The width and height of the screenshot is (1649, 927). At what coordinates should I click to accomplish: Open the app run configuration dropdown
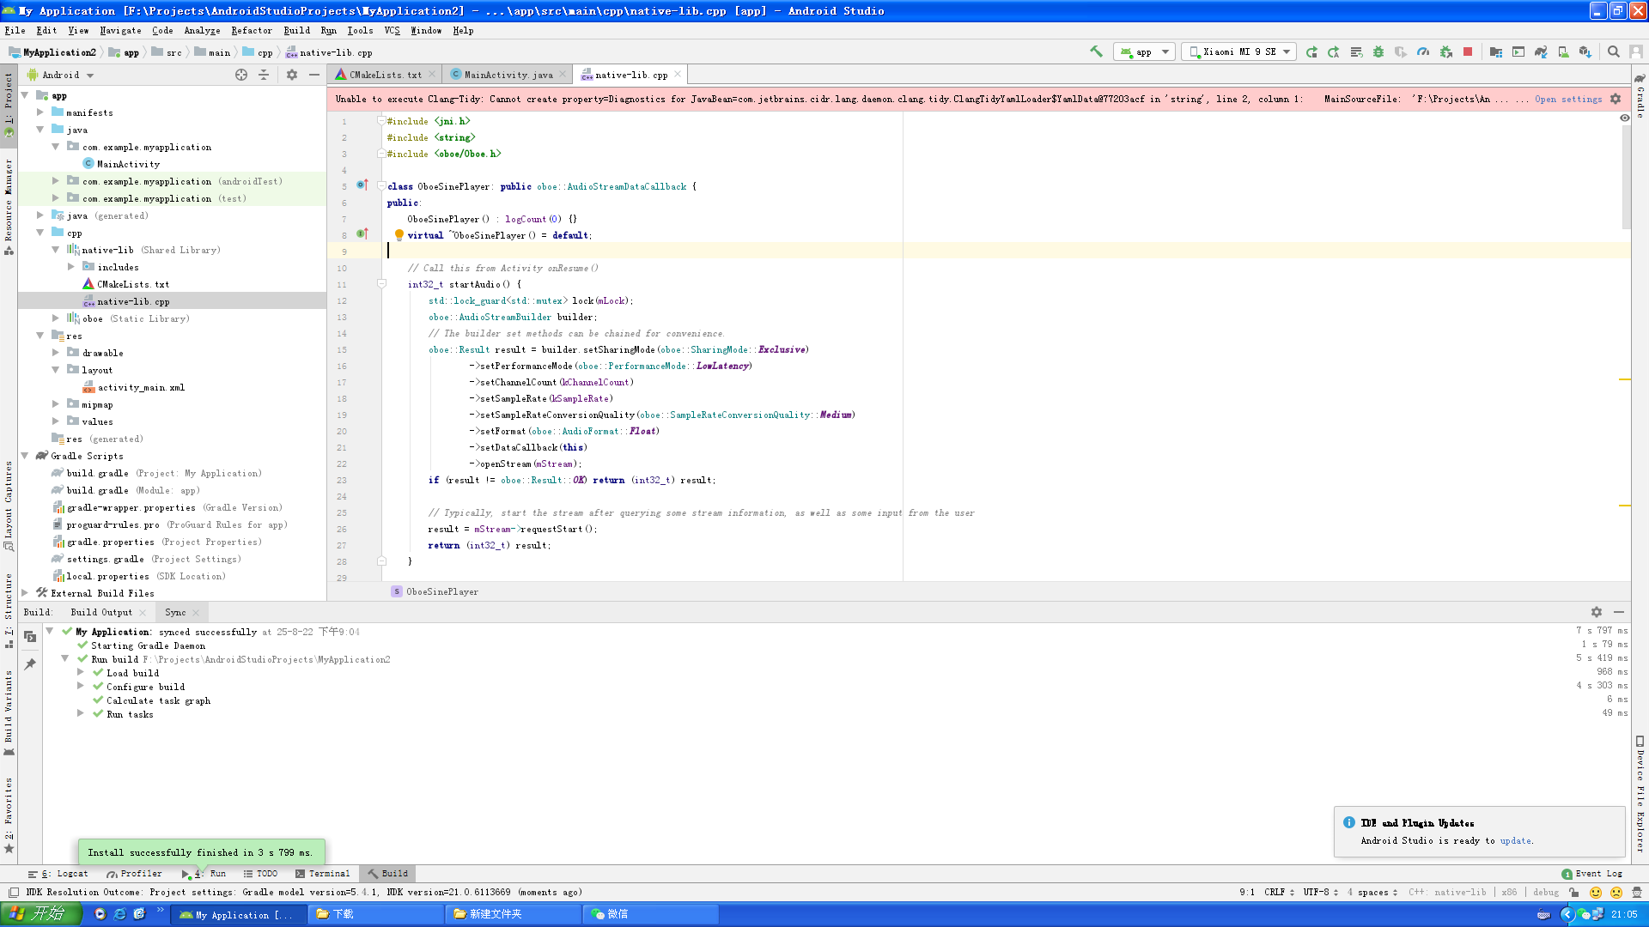pyautogui.click(x=1145, y=52)
